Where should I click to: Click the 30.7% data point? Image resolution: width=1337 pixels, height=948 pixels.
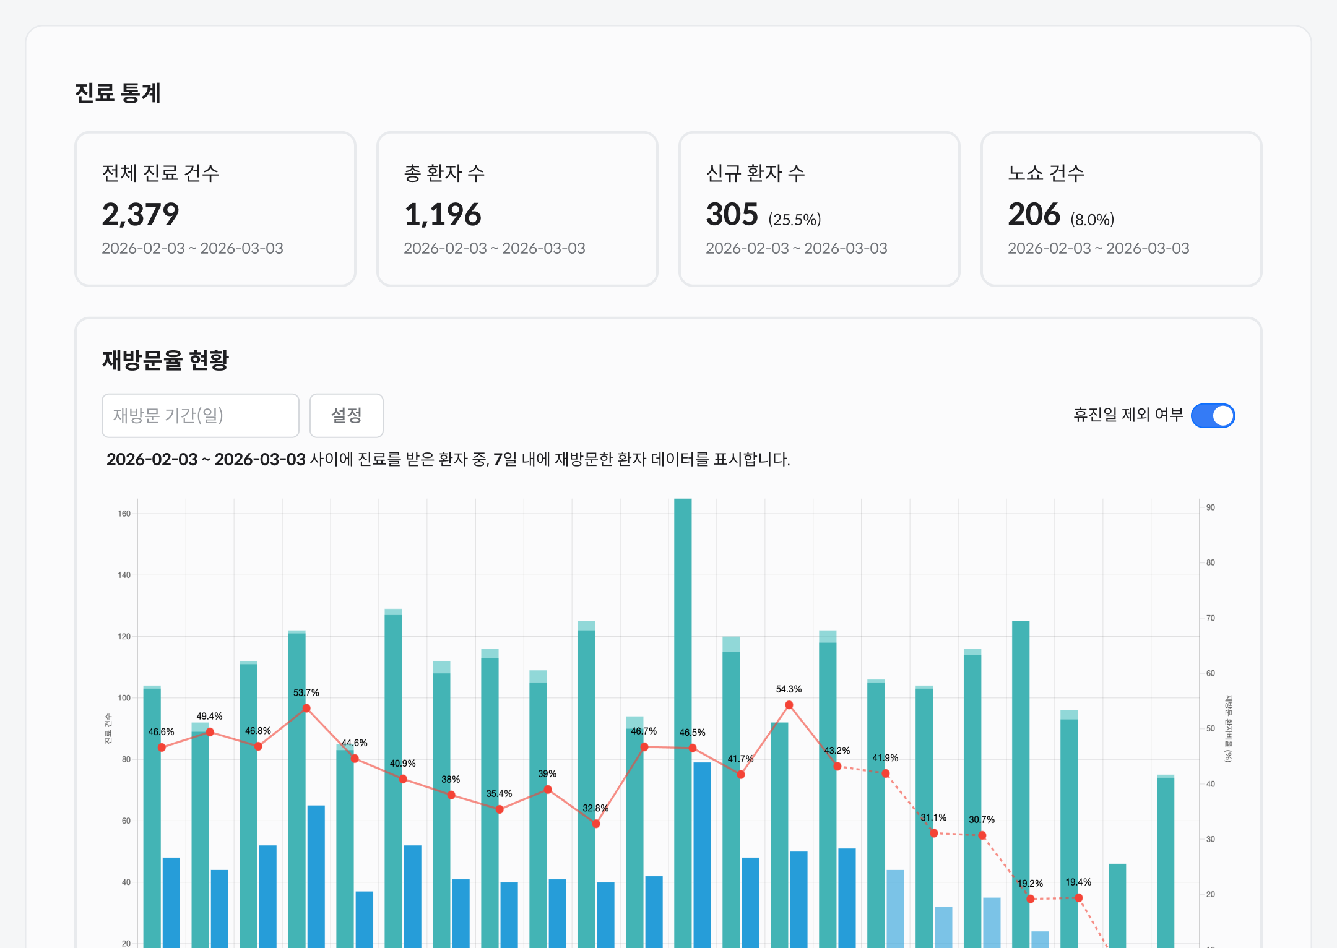coord(982,835)
